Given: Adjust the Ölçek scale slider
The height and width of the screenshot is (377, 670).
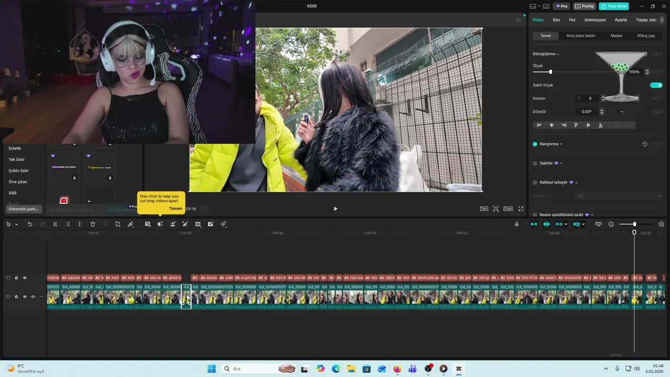Looking at the screenshot, I should click(550, 72).
